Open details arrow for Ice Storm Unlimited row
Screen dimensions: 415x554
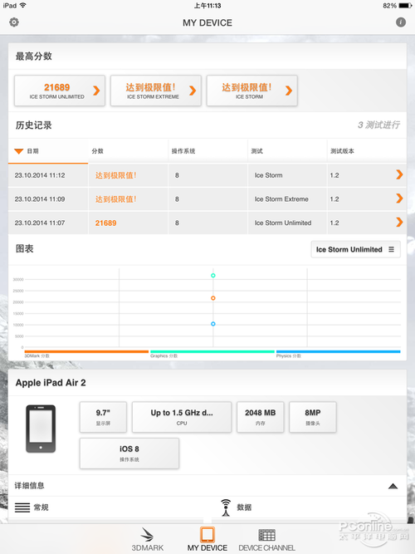coord(399,223)
